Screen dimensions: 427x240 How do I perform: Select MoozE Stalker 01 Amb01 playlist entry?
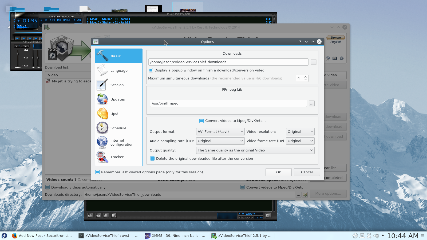tap(179, 19)
